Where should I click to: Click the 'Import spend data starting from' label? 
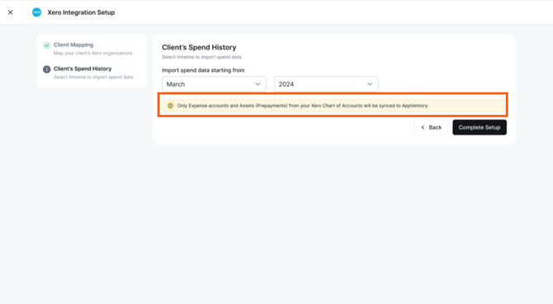pos(203,70)
